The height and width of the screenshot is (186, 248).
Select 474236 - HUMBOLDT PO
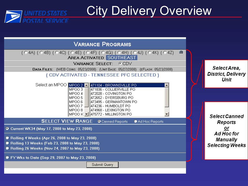[127, 106]
